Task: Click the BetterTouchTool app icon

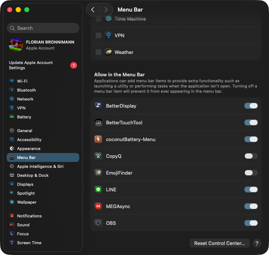Action: click(x=98, y=122)
